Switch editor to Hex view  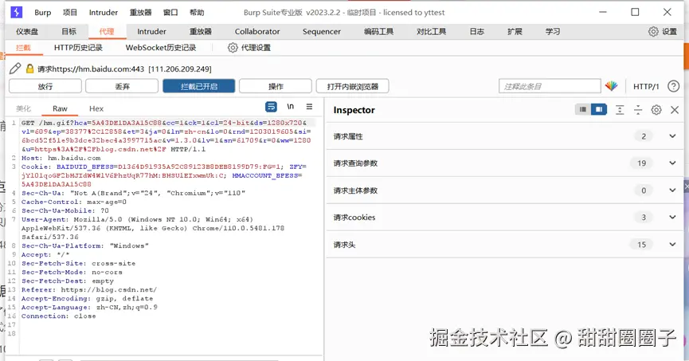point(96,108)
